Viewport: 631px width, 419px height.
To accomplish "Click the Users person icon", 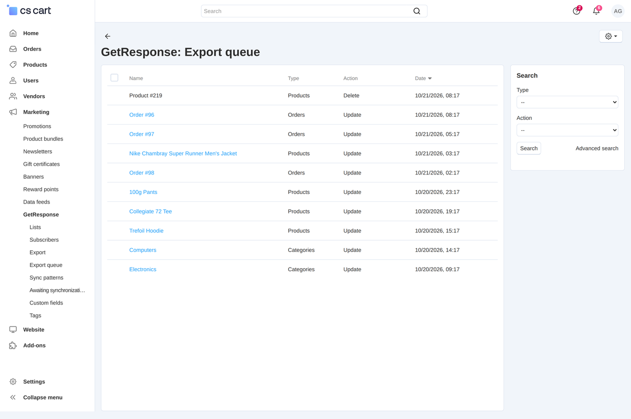I will [13, 80].
